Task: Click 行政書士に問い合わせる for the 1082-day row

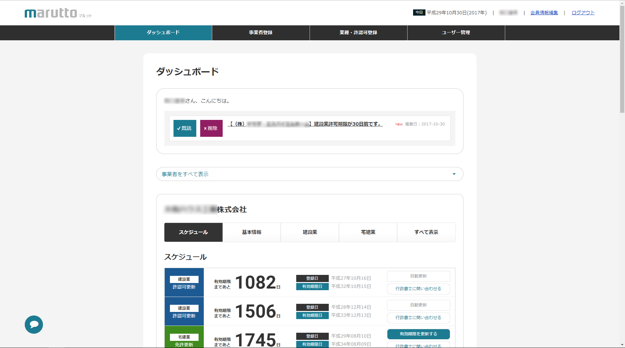Action: click(418, 289)
